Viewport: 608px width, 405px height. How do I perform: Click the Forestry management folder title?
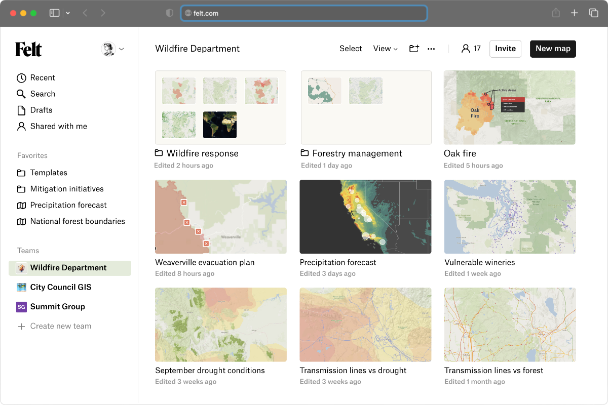coord(357,153)
